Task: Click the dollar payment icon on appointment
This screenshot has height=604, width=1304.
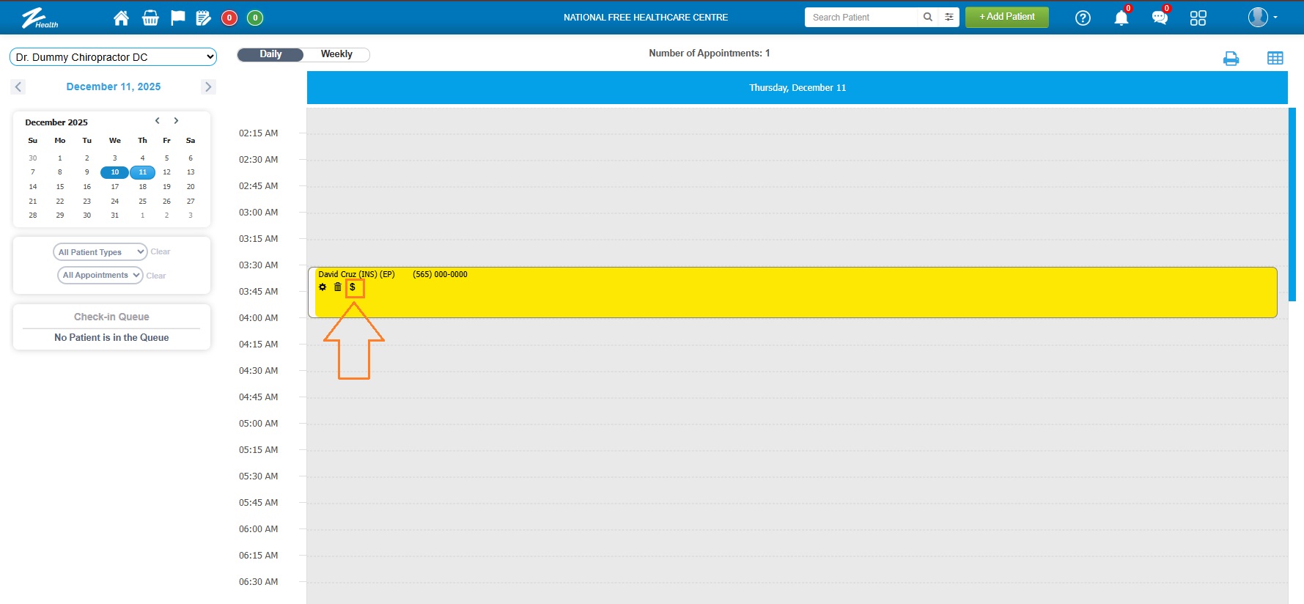Action: 353,287
